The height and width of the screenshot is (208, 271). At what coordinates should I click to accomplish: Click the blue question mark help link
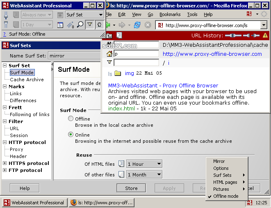[x=5, y=34]
